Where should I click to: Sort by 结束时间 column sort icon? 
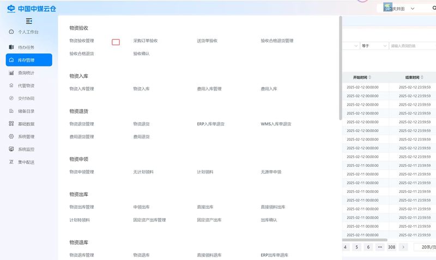422,77
